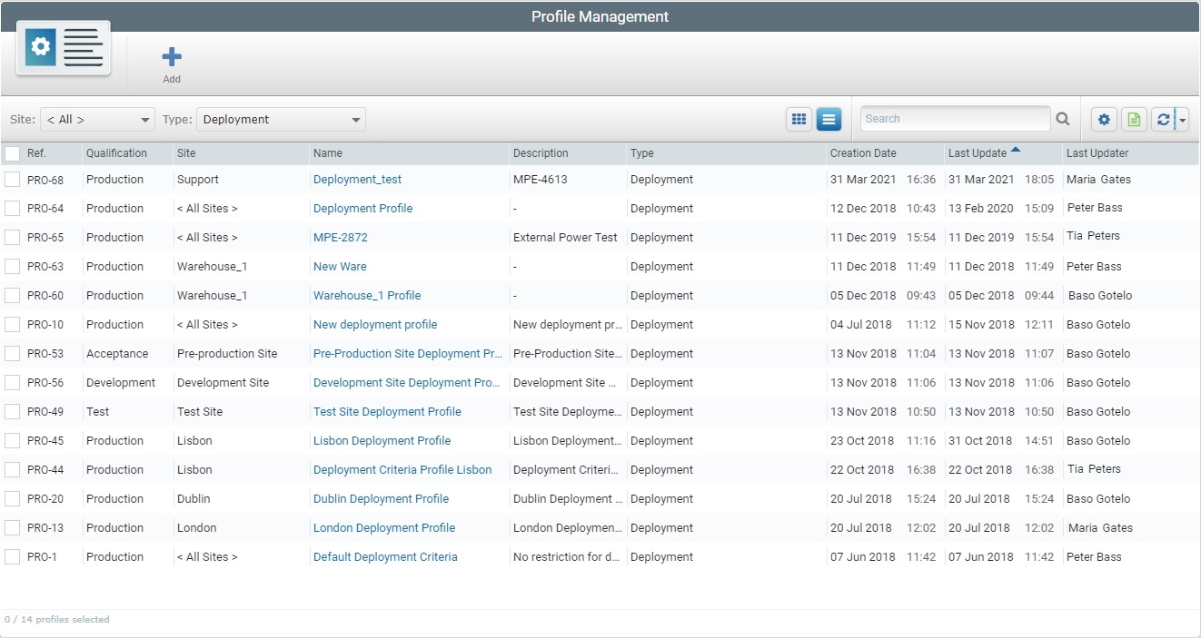Click the Profile Management app logo
The image size is (1201, 638).
[x=63, y=47]
